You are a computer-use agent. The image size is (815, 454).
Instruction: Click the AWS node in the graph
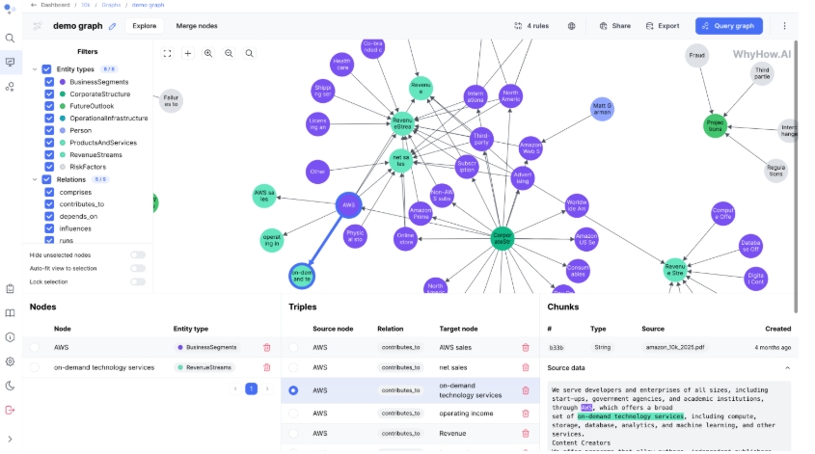[348, 204]
